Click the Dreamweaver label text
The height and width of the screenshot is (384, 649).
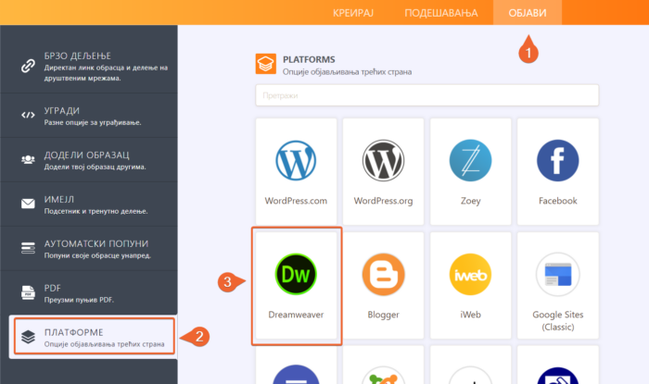click(296, 315)
